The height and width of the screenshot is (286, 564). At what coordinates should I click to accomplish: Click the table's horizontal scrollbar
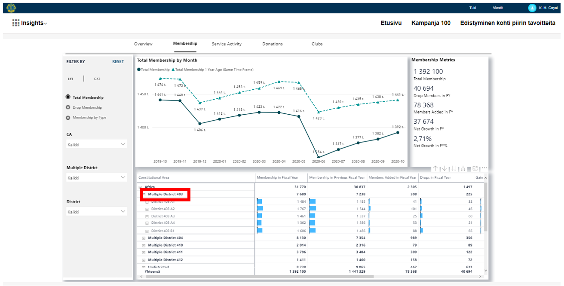point(258,277)
